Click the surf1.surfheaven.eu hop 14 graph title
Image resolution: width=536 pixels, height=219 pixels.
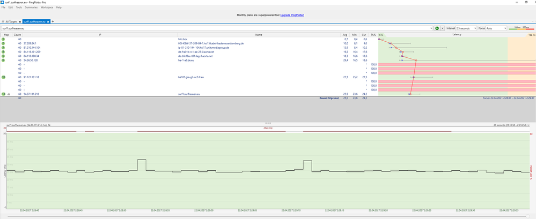[x=28, y=125]
